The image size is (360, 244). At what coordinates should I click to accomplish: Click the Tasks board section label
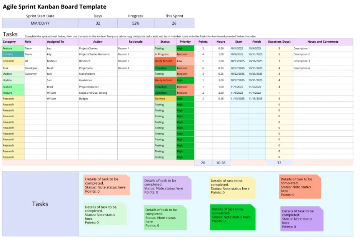click(x=40, y=204)
